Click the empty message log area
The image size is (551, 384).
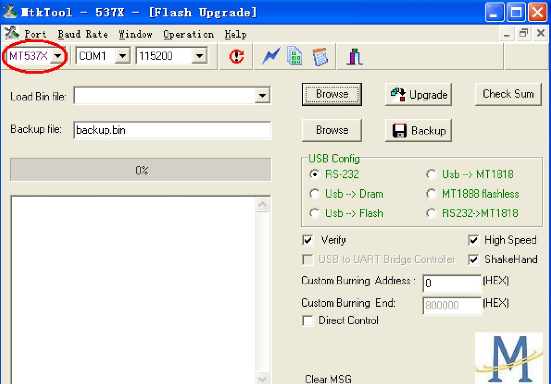coord(134,290)
